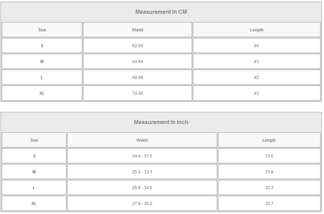Click the length cell showing 81
The width and height of the screenshot is (324, 214).
click(257, 62)
